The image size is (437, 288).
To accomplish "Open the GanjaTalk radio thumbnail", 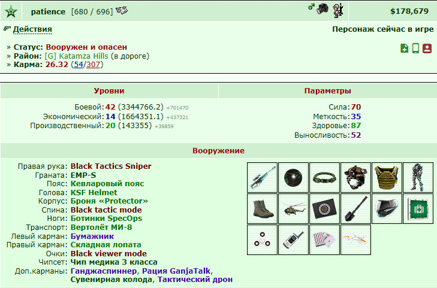I will 293,240.
